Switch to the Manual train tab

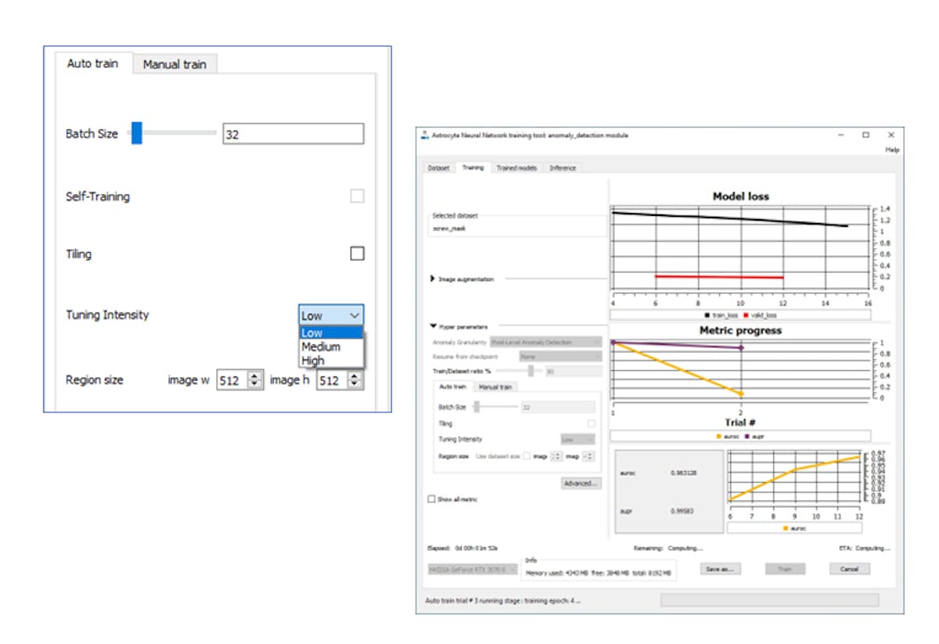174,64
